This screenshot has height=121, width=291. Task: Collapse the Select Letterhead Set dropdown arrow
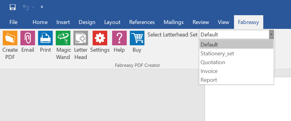coord(271,34)
